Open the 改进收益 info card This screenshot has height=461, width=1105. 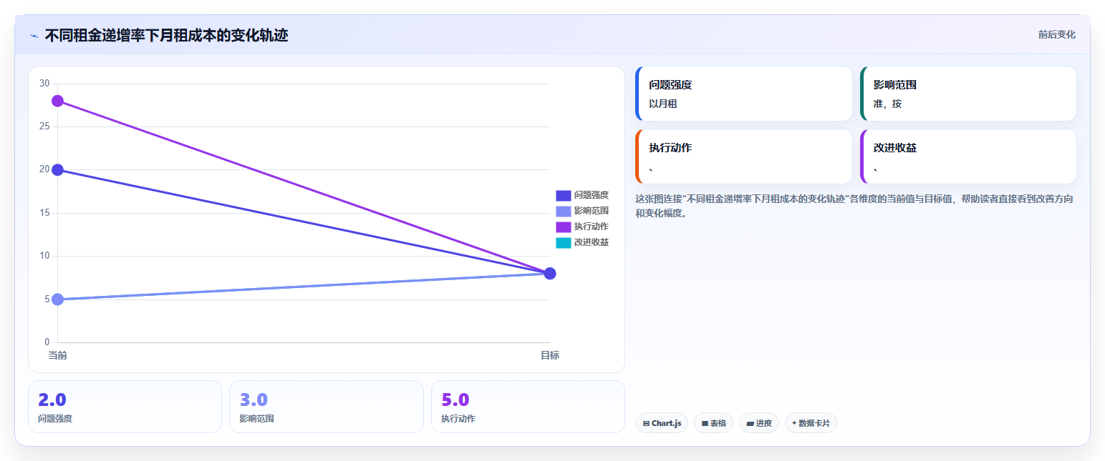coord(968,157)
